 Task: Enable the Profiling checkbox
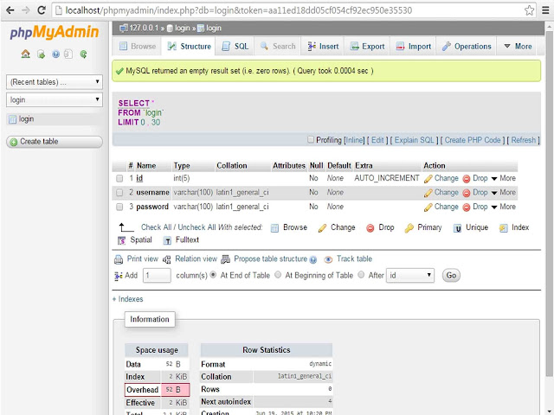(311, 140)
